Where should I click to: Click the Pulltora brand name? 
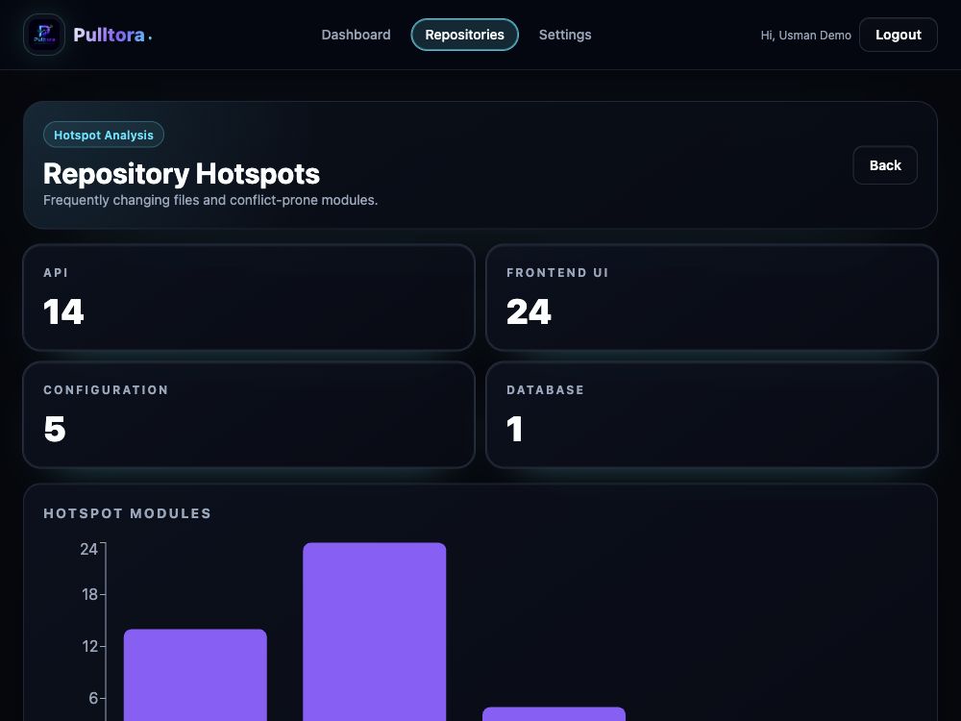[x=110, y=35]
